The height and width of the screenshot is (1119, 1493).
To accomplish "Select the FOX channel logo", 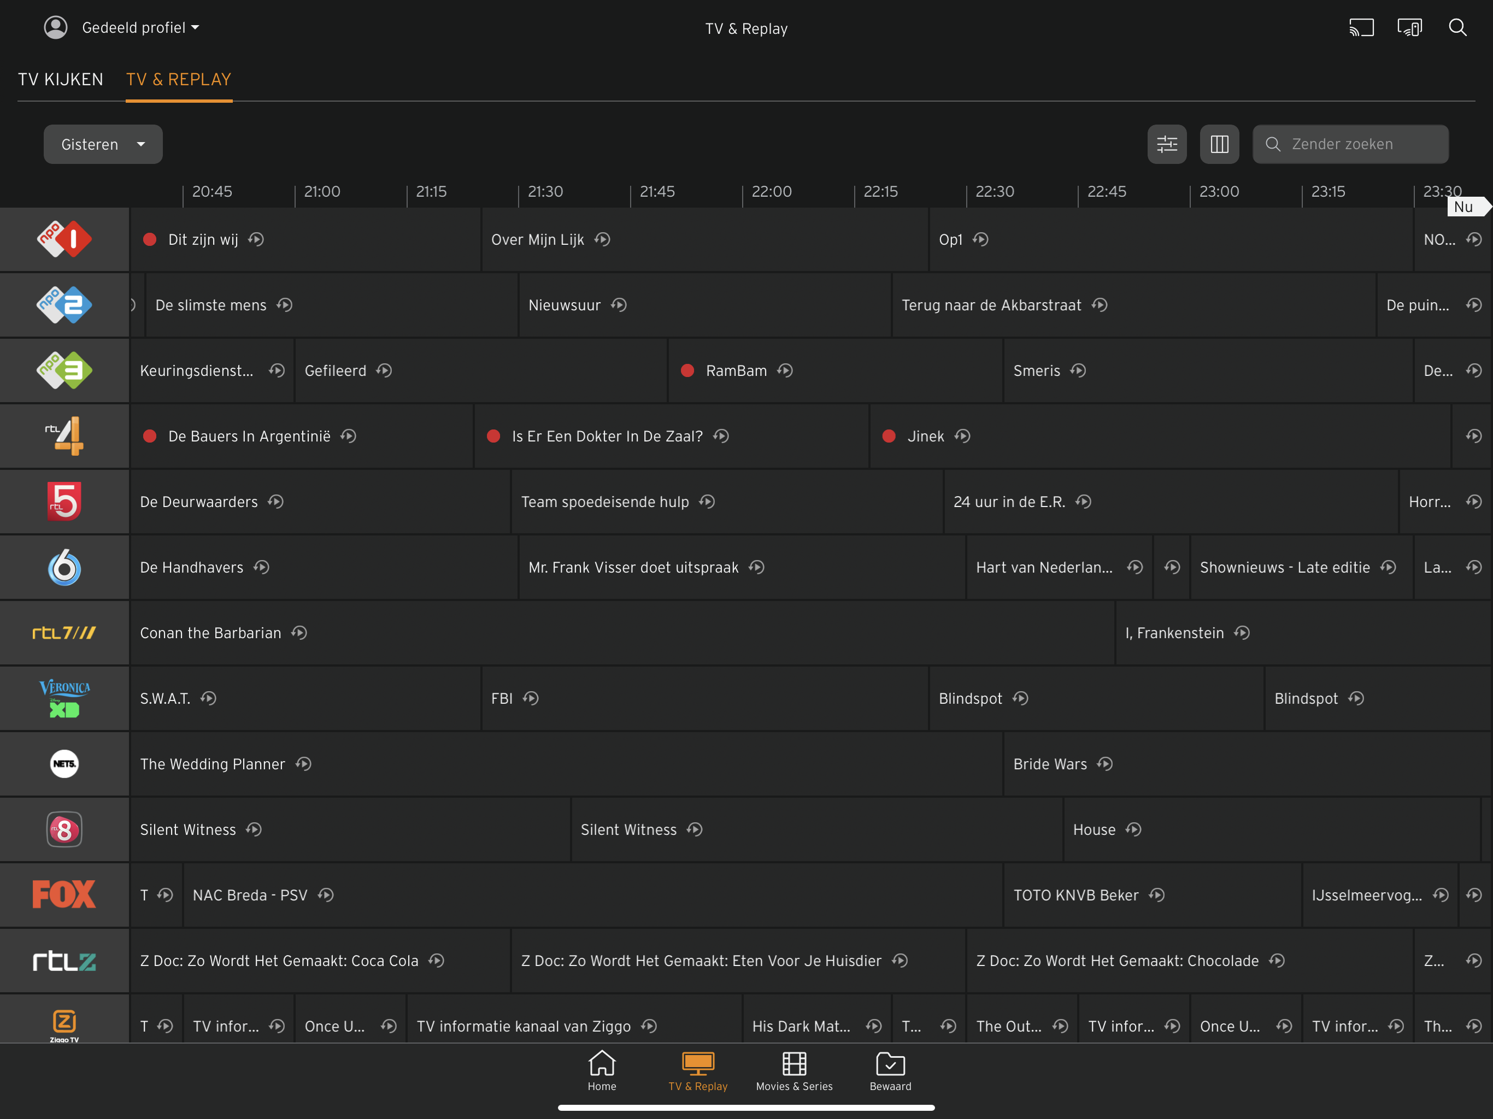I will tap(64, 894).
